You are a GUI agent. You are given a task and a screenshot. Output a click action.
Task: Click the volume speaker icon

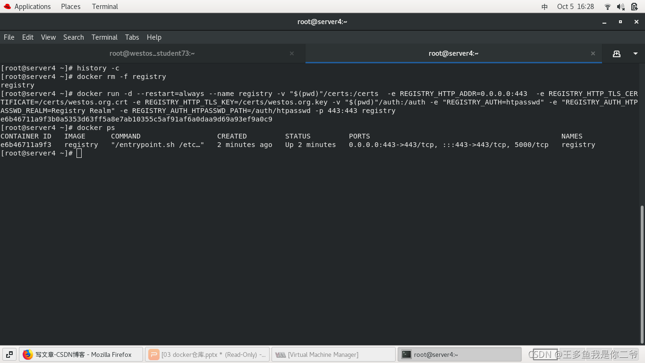621,7
